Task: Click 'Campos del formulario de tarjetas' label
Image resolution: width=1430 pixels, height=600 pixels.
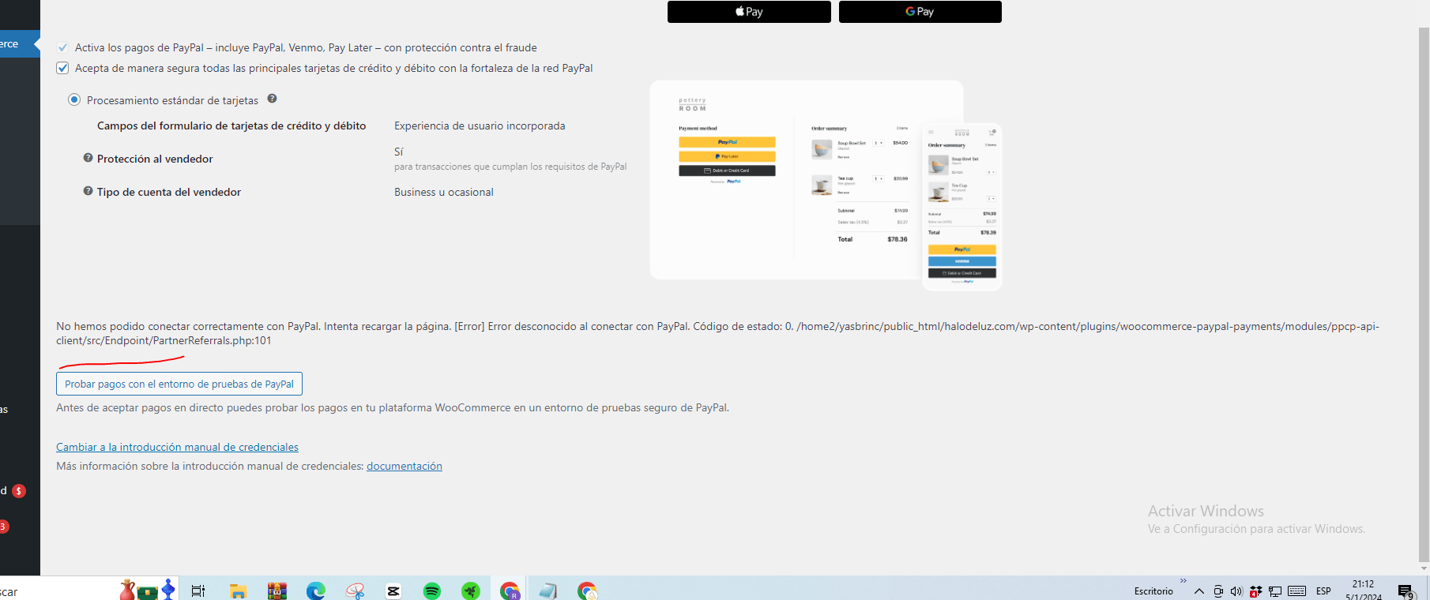Action: (231, 126)
